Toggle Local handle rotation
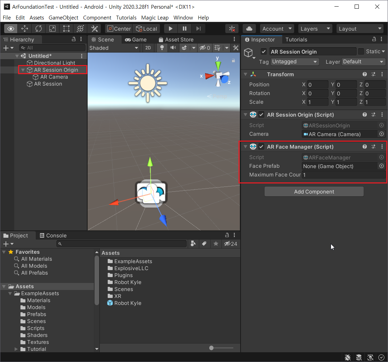Image resolution: width=388 pixels, height=362 pixels. pos(146,29)
